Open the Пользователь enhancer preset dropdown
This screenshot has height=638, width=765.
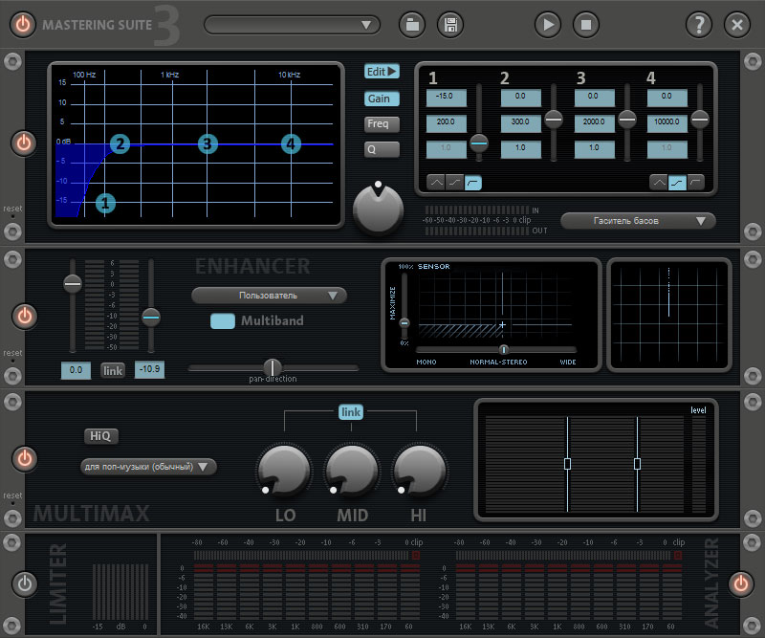coord(269,296)
